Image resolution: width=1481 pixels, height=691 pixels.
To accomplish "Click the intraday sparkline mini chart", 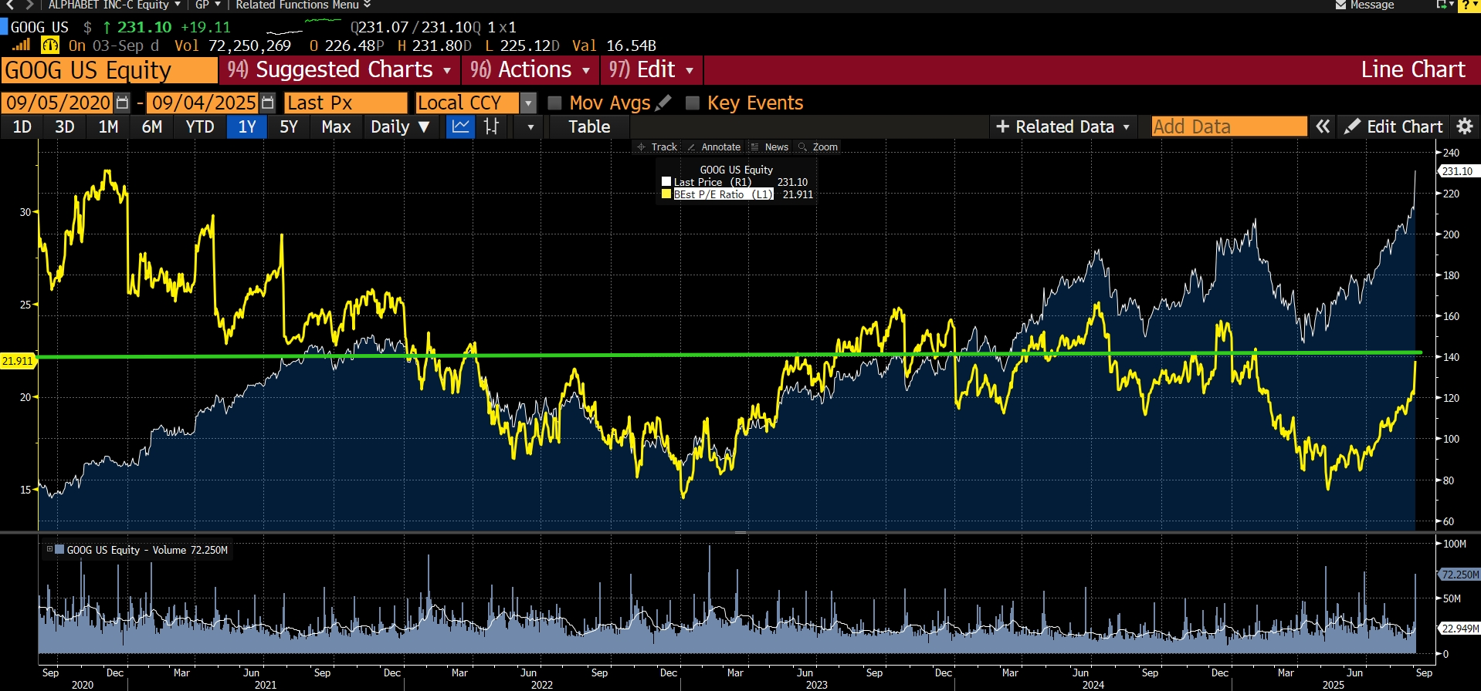I will (x=303, y=26).
